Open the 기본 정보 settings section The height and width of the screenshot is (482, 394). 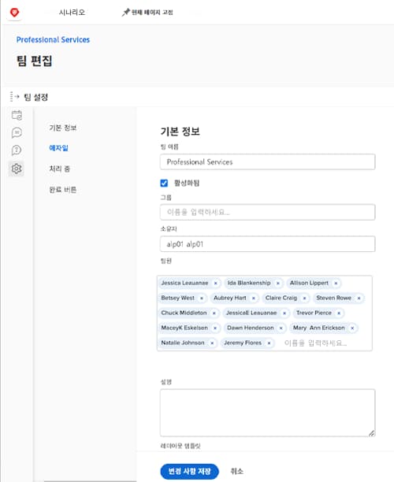[63, 128]
